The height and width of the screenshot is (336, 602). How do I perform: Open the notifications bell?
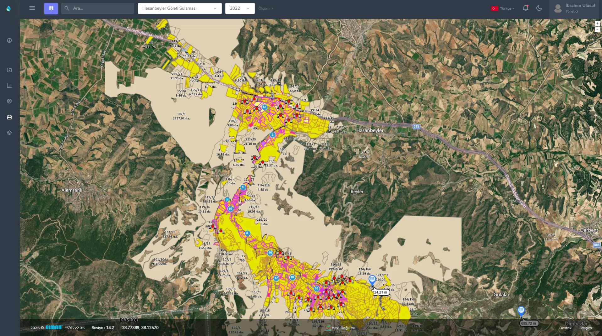(525, 8)
